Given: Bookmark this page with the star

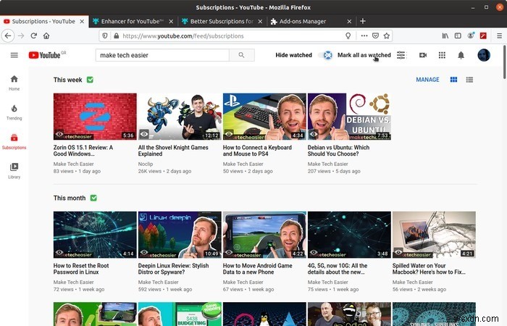Looking at the screenshot, I should [386, 36].
